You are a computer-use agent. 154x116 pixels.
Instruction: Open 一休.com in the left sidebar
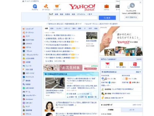[29, 51]
